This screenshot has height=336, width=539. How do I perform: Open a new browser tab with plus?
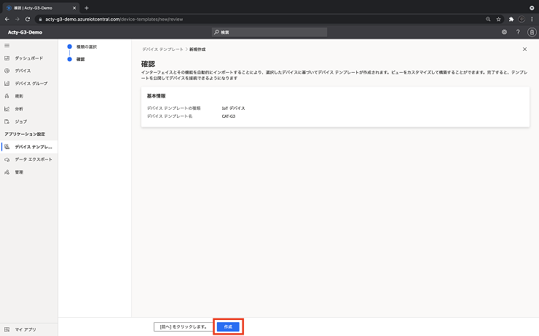coord(87,8)
